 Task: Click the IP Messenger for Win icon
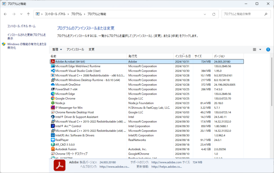point(53,107)
